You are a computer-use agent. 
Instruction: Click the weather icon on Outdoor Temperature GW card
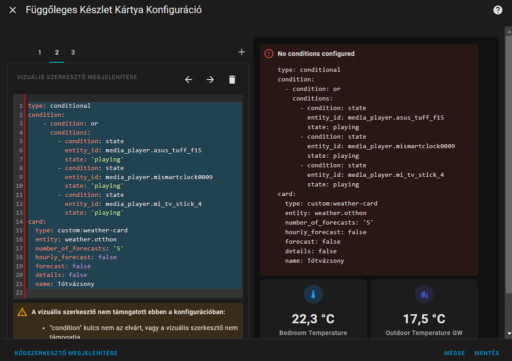[x=424, y=295]
